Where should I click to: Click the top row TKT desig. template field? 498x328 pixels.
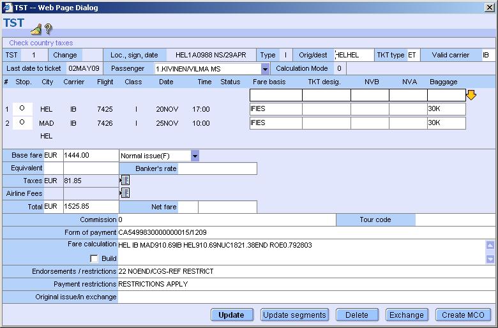tap(326, 95)
